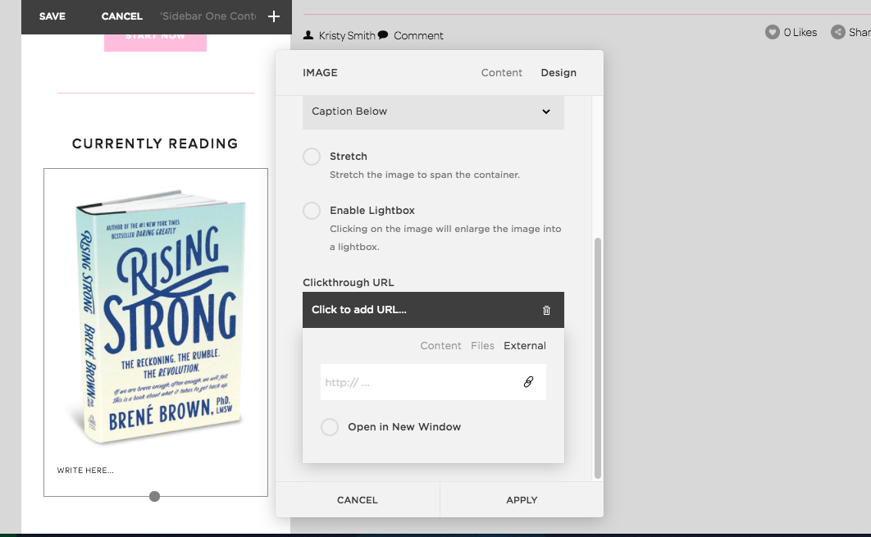
Task: Click the Stretch option description text
Action: tap(424, 175)
